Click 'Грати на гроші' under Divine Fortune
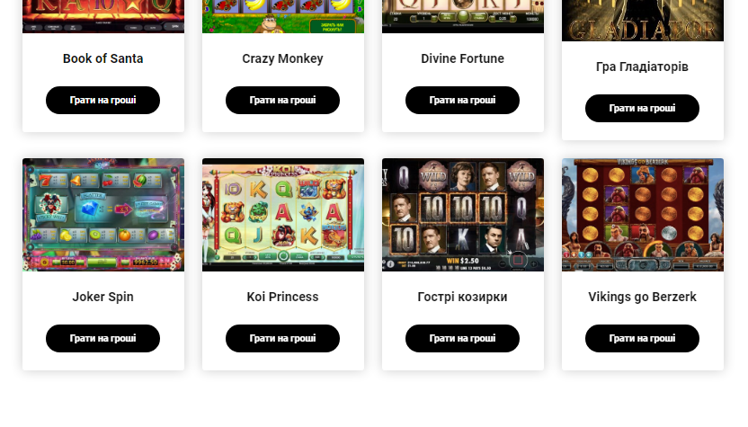748x427 pixels. tap(463, 100)
